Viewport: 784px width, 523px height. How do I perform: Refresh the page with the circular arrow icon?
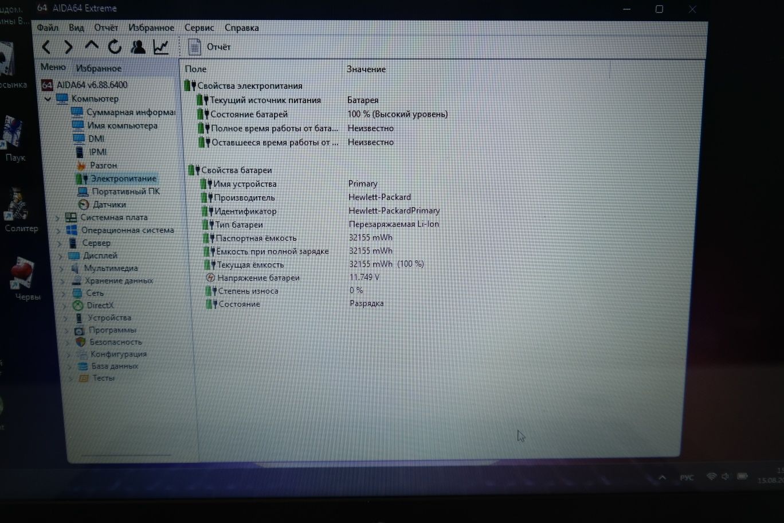pyautogui.click(x=115, y=46)
